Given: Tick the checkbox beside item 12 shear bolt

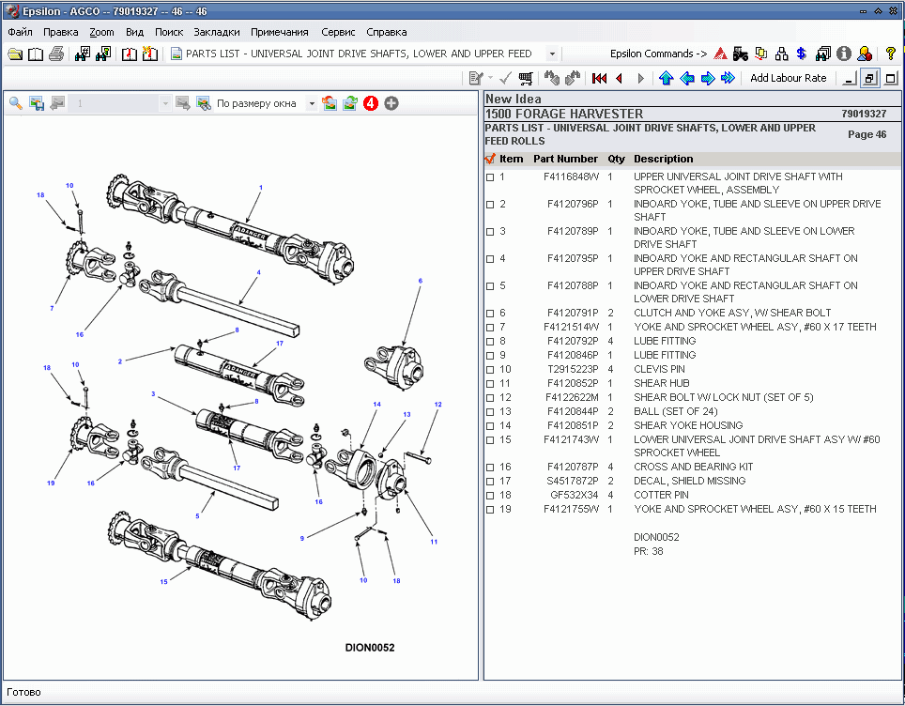Looking at the screenshot, I should pyautogui.click(x=490, y=397).
